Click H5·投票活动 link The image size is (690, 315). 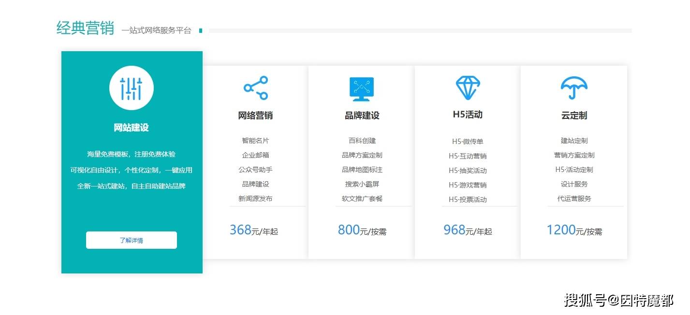point(468,200)
